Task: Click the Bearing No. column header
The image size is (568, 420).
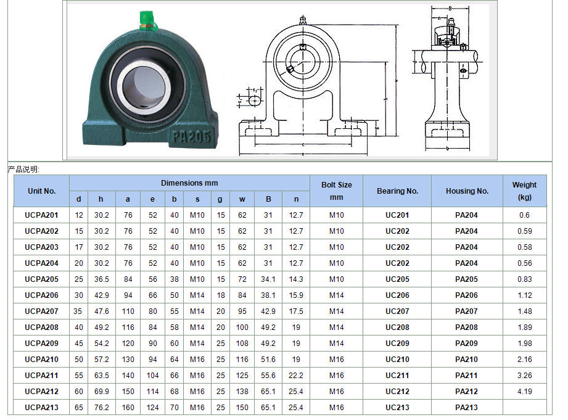Action: [x=397, y=191]
